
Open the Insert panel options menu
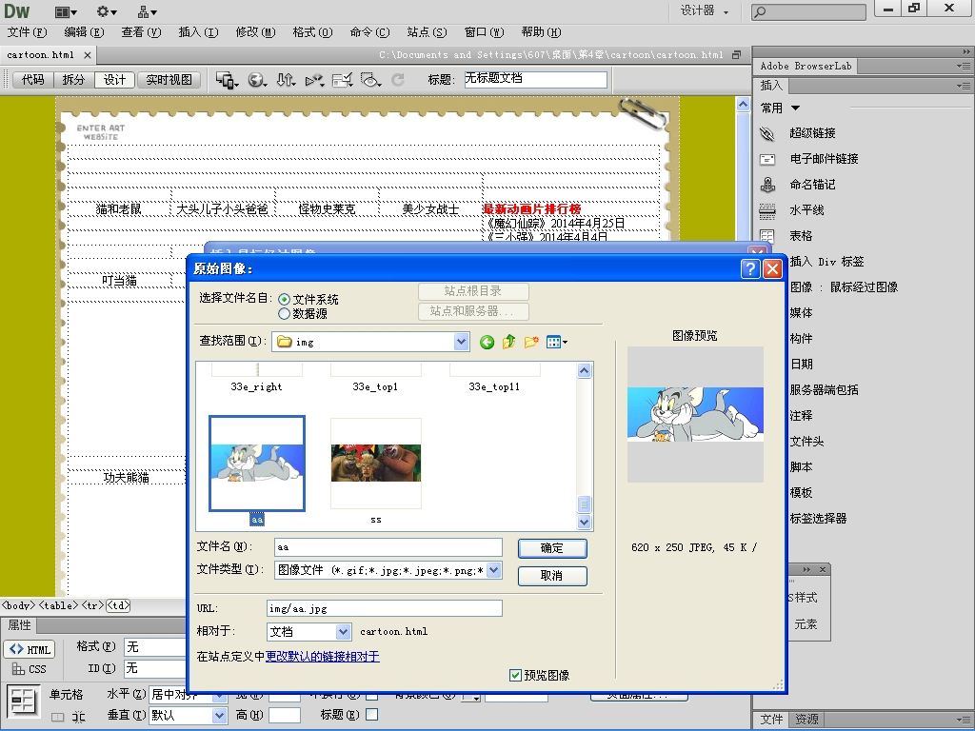tap(964, 86)
